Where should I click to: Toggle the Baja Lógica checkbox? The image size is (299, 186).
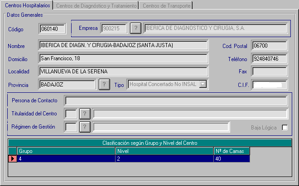click(x=285, y=127)
